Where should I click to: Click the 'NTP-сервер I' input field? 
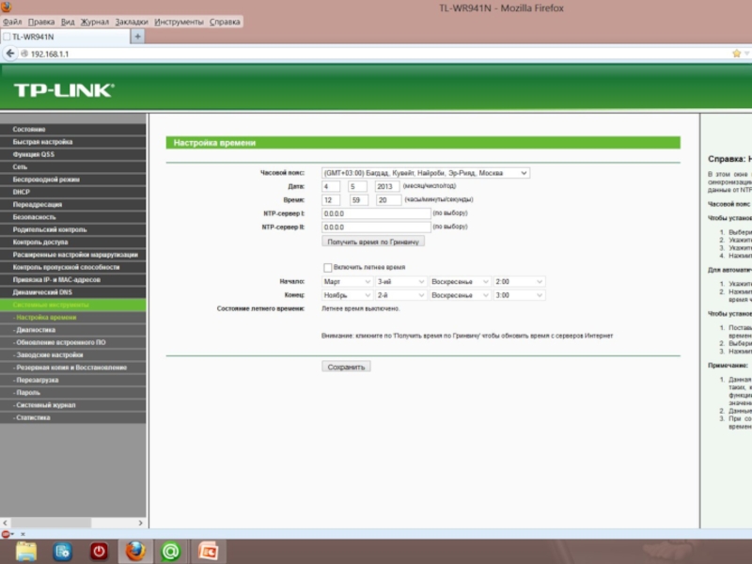(x=376, y=213)
